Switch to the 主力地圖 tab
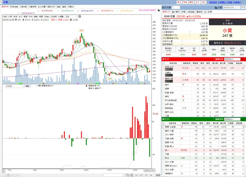This screenshot has width=246, height=177. point(42,7)
